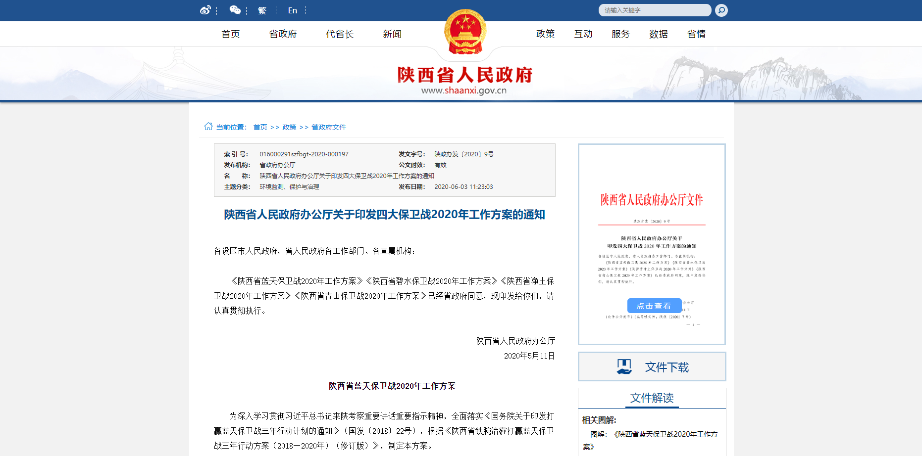This screenshot has width=922, height=456.
Task: Click the search magnifier icon
Action: pyautogui.click(x=721, y=10)
